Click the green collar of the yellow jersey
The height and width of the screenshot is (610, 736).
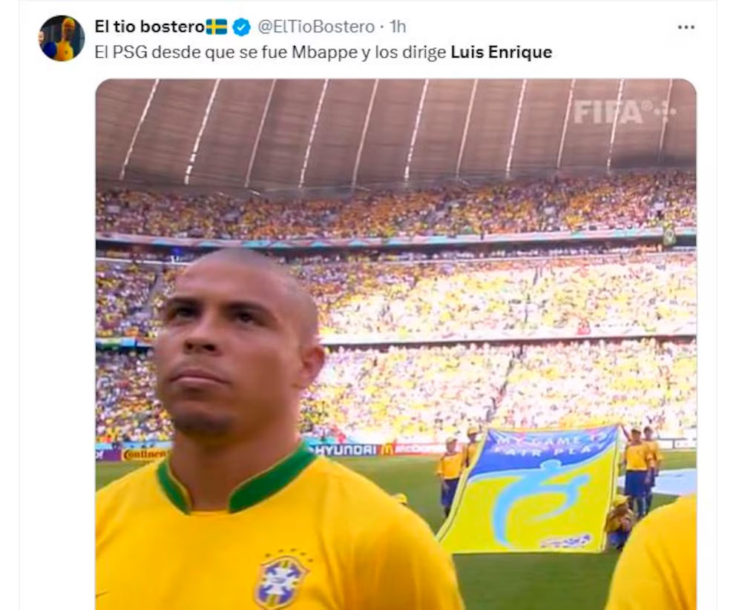point(234,480)
